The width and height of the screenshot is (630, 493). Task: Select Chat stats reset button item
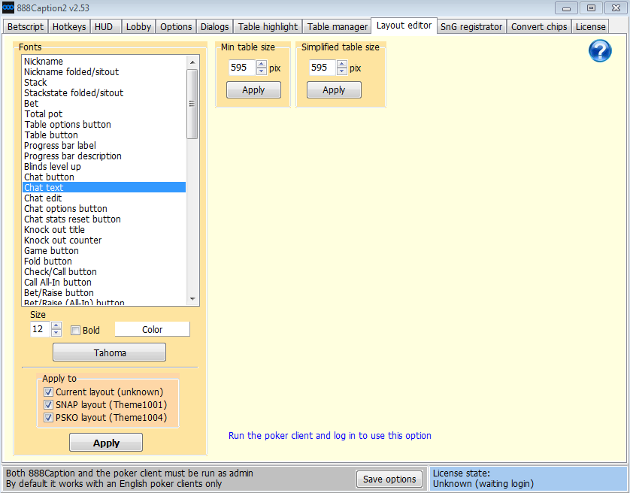[104, 219]
